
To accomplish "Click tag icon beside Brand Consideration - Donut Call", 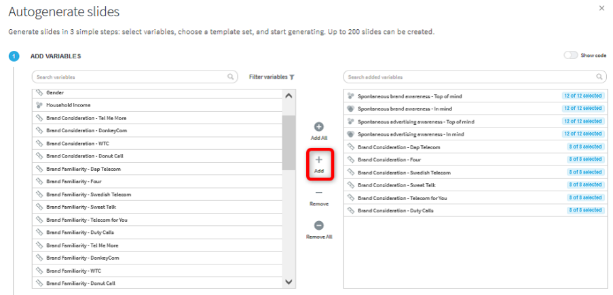I will (39, 155).
